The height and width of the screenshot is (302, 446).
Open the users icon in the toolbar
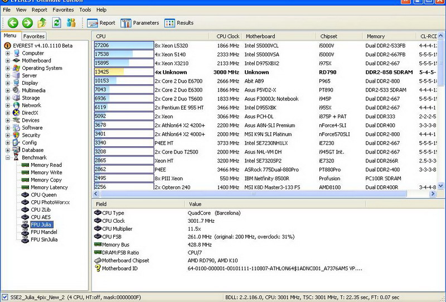tap(71, 22)
